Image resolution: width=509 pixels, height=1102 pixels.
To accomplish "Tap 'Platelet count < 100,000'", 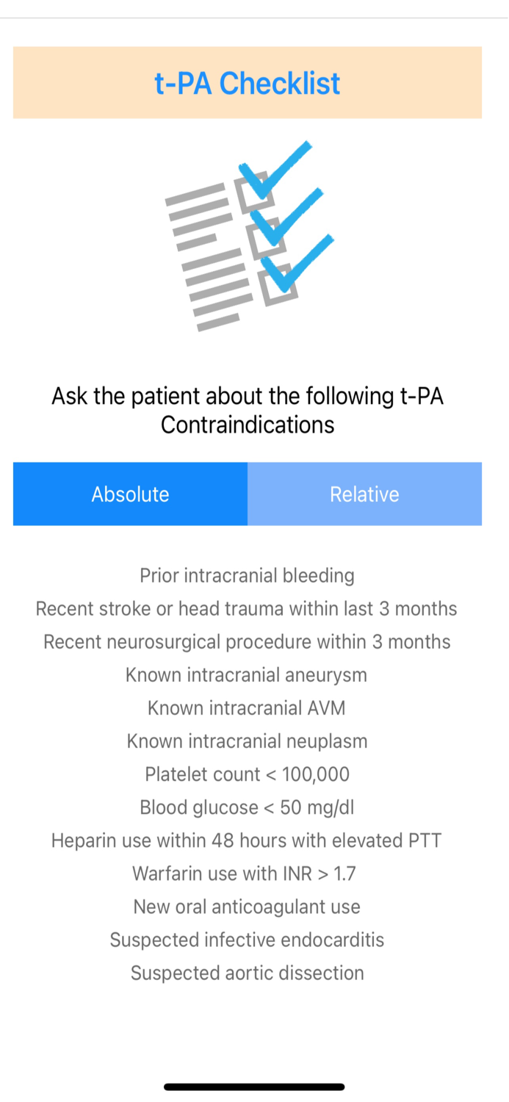I will tap(247, 774).
